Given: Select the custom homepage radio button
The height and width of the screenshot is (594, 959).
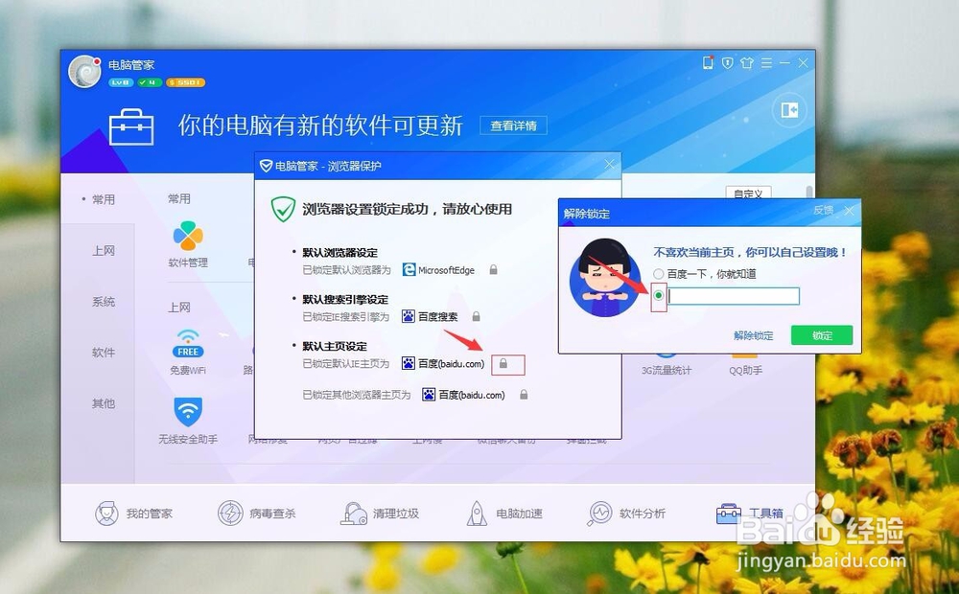Looking at the screenshot, I should pyautogui.click(x=658, y=296).
